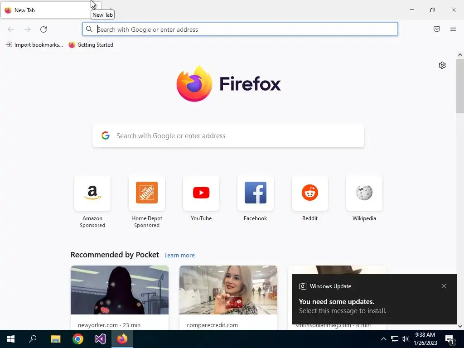464x348 pixels.
Task: Focus the address bar field
Action: (x=240, y=29)
